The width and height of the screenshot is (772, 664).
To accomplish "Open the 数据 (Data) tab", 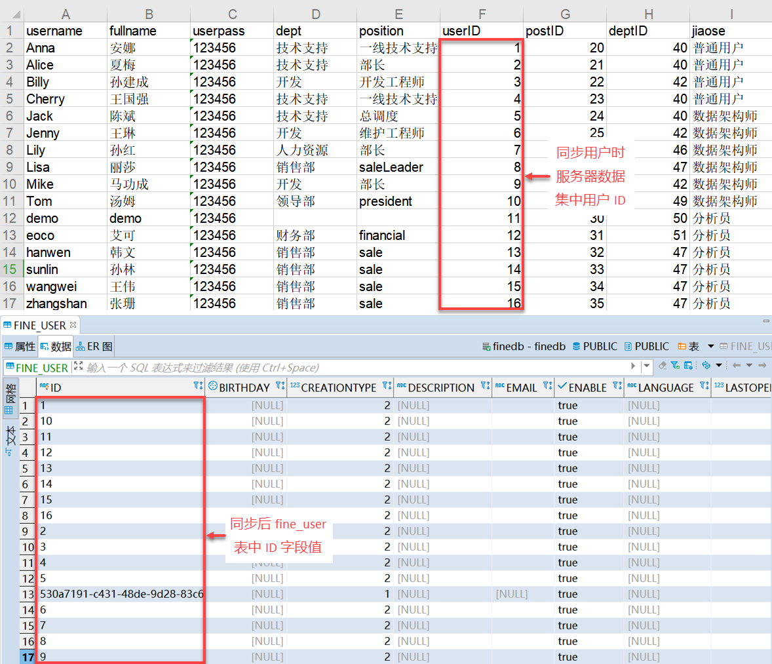I will coord(56,347).
